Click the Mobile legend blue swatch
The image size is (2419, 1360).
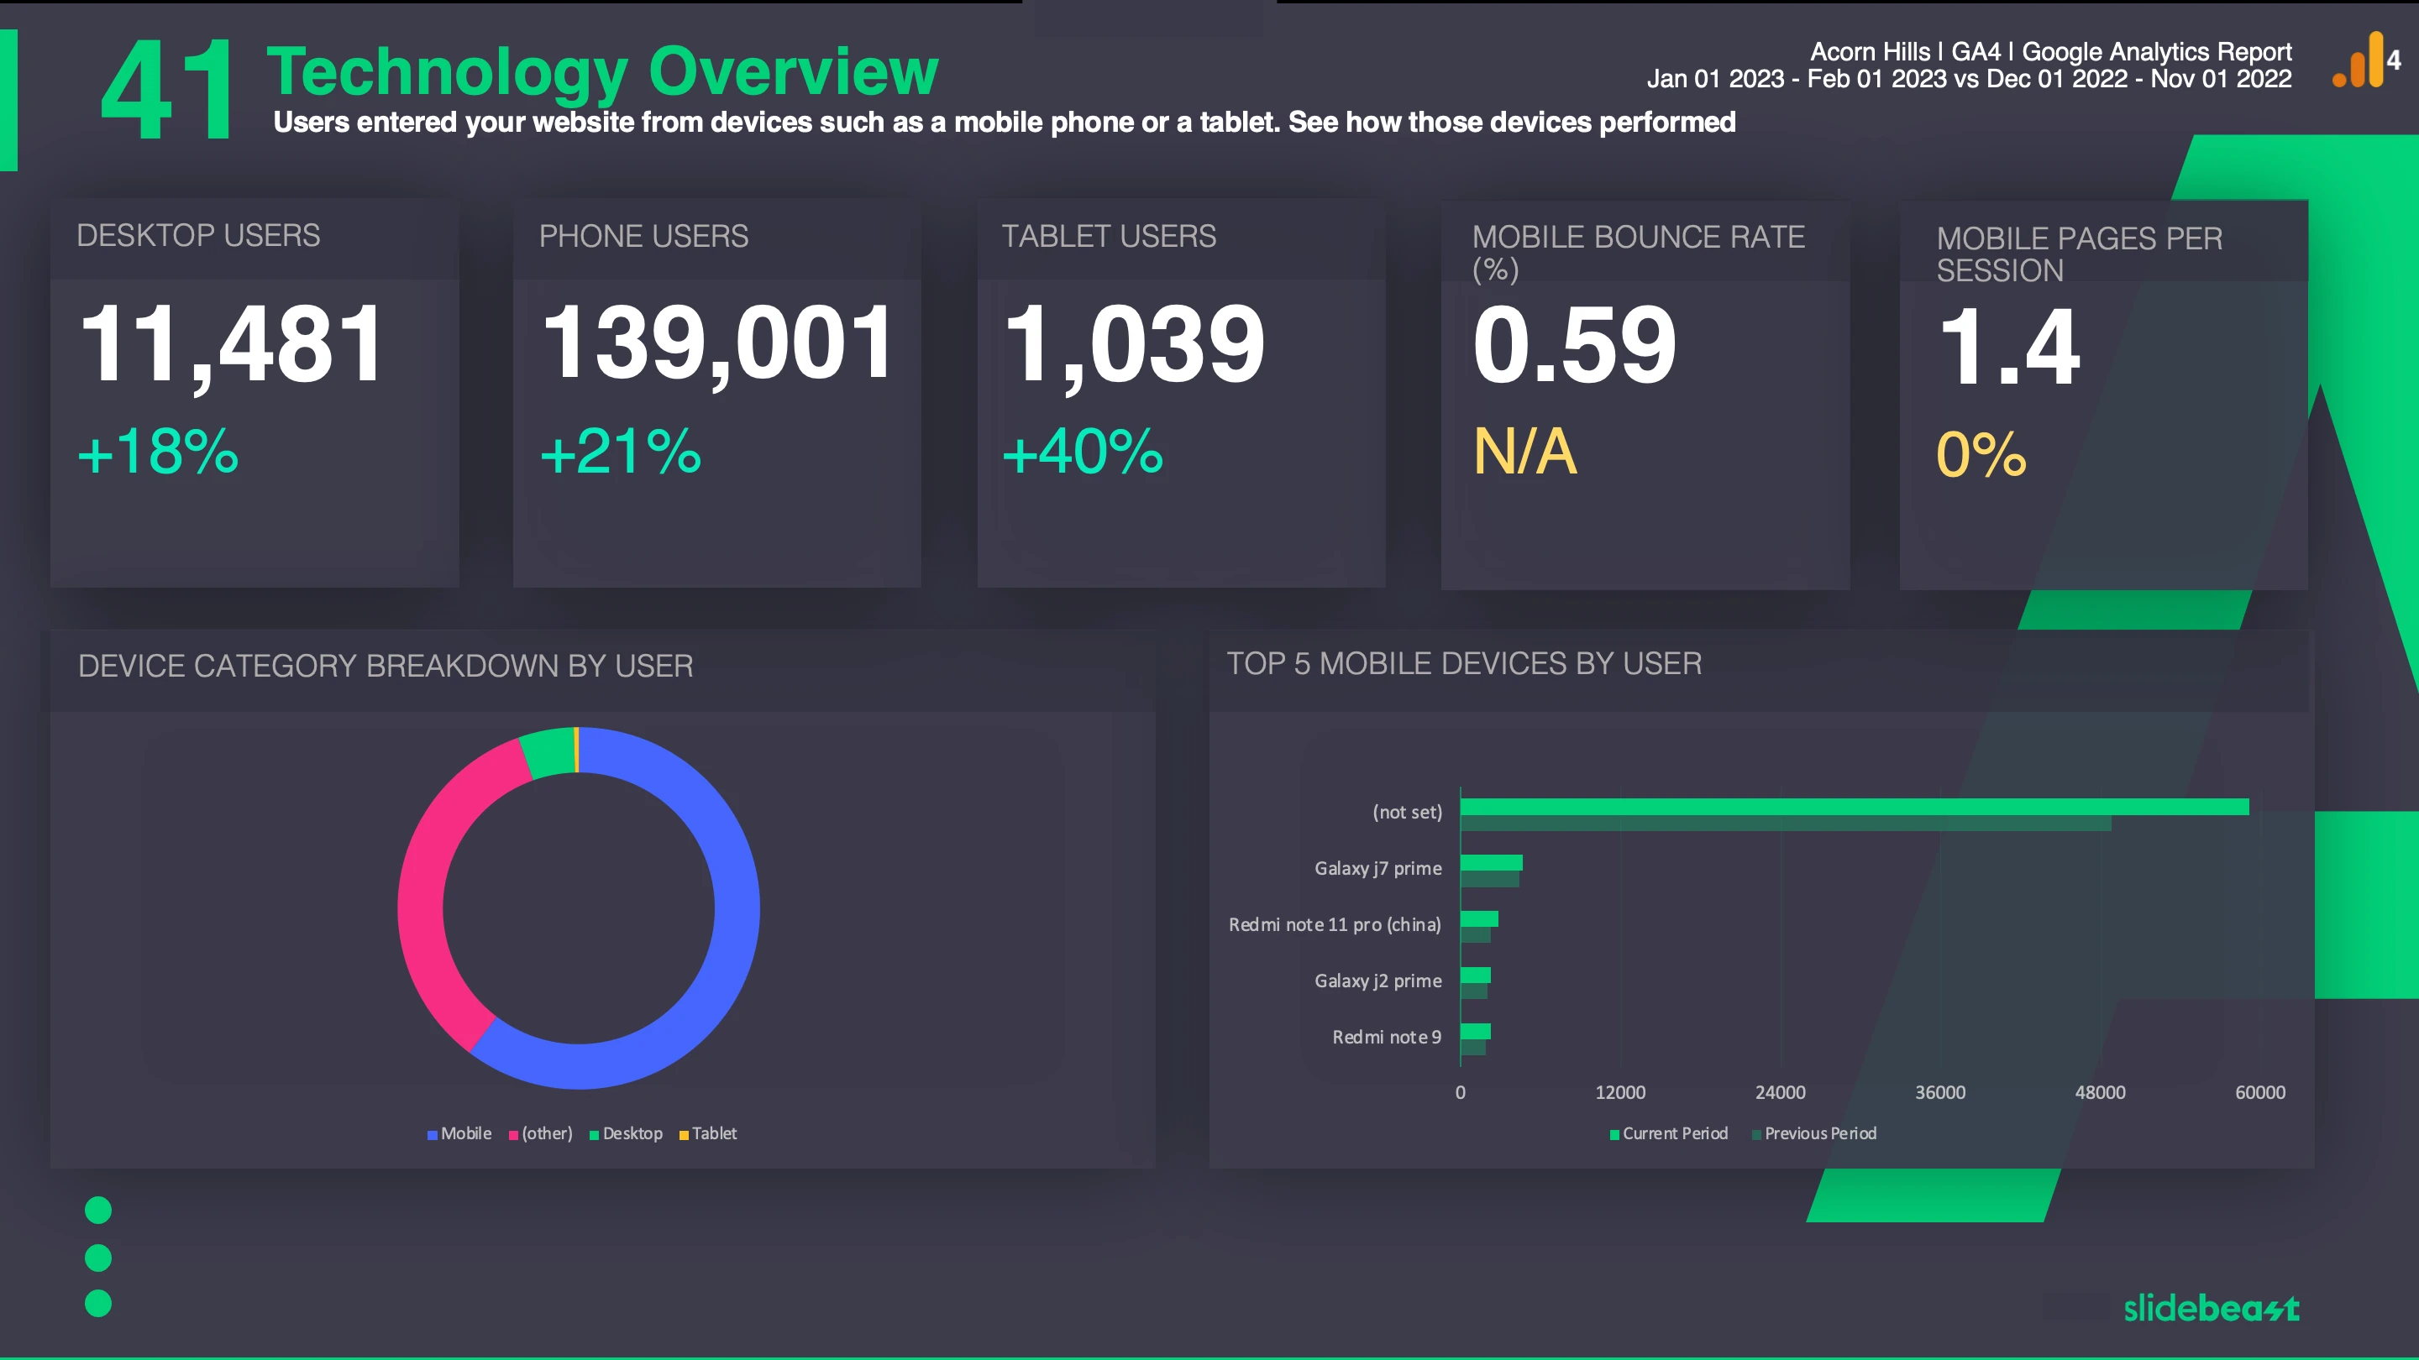pyautogui.click(x=432, y=1135)
